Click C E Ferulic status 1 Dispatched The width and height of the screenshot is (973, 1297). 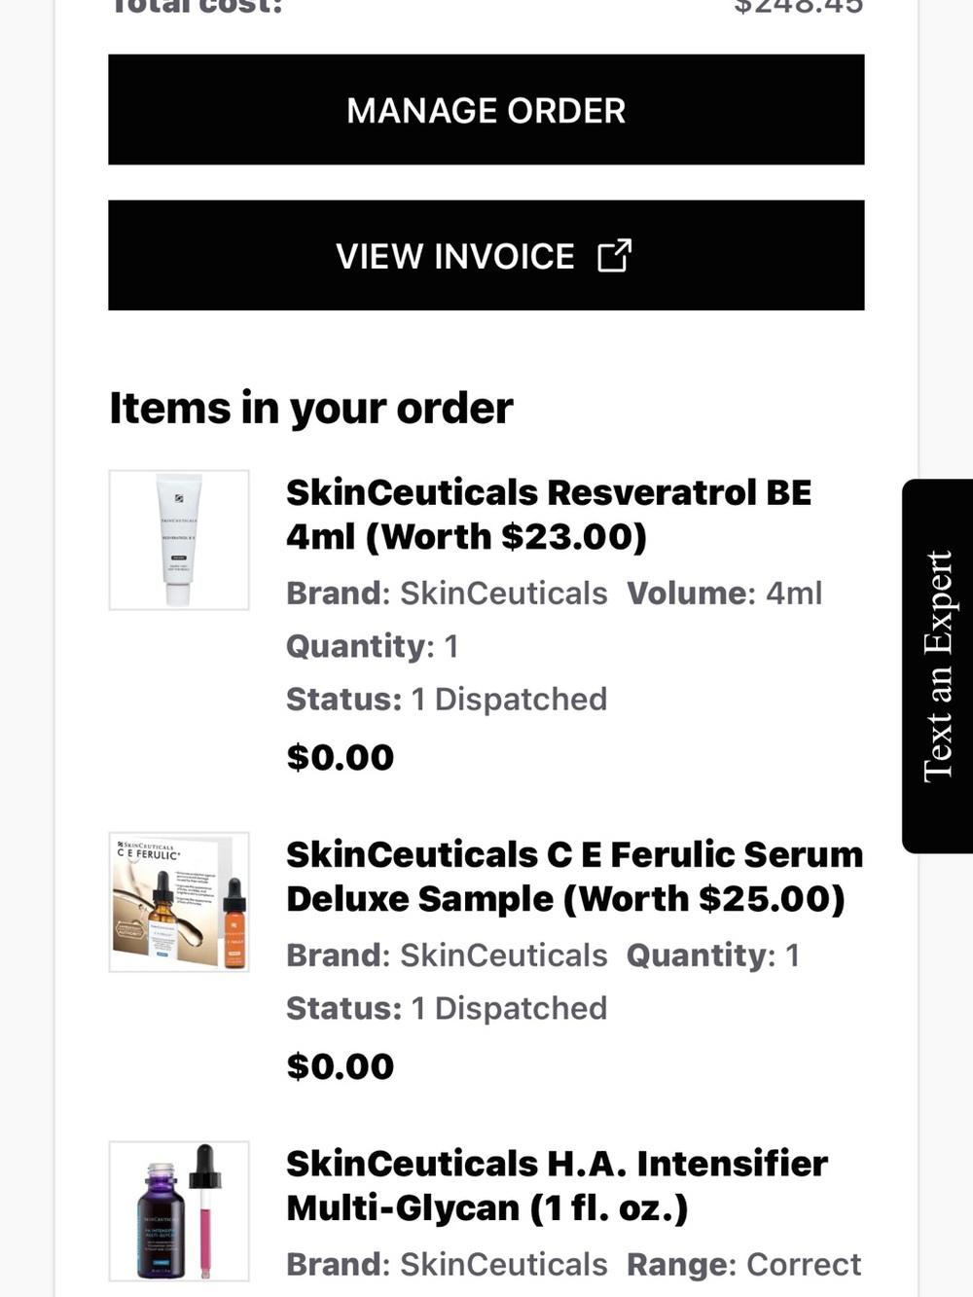tap(447, 1008)
